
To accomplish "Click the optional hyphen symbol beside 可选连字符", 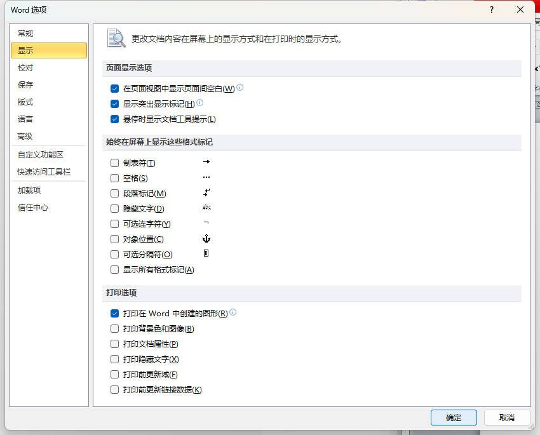I will pyautogui.click(x=206, y=222).
